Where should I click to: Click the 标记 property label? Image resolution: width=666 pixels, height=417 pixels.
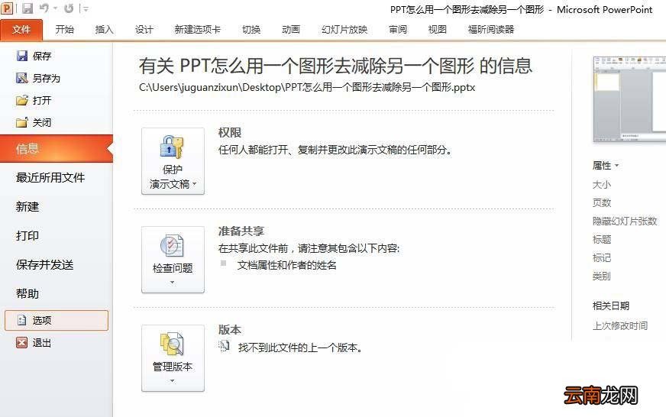point(601,257)
